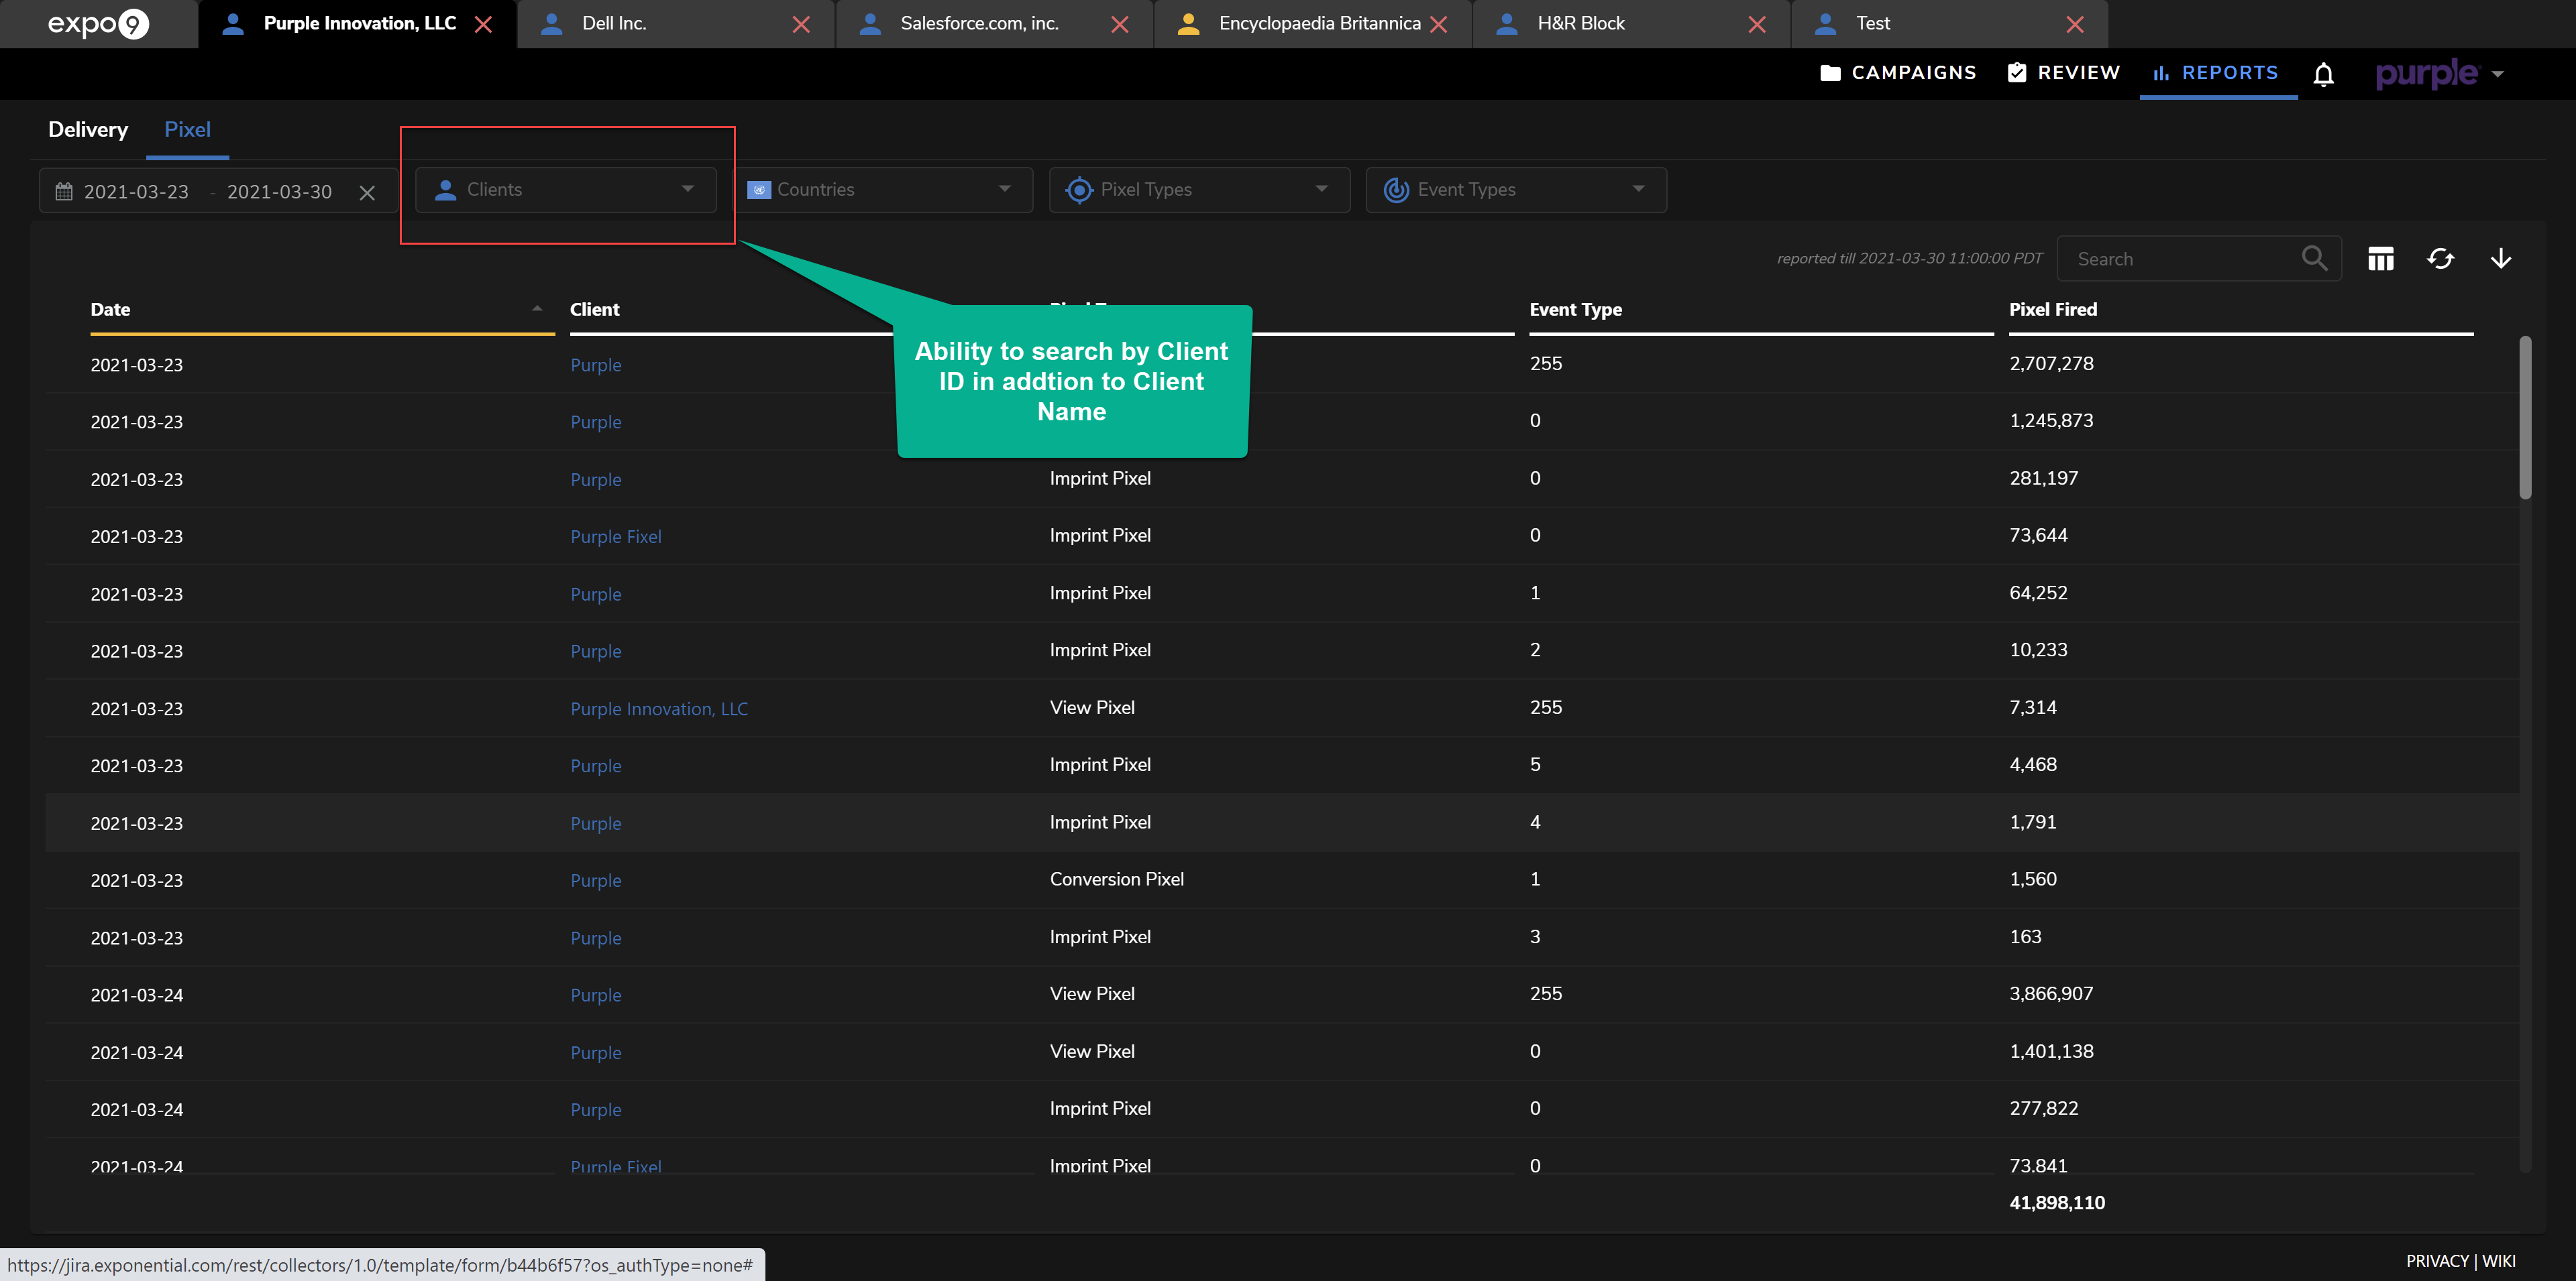Open the Pixel Types dropdown
Viewport: 2576px width, 1281px height.
pos(1199,190)
